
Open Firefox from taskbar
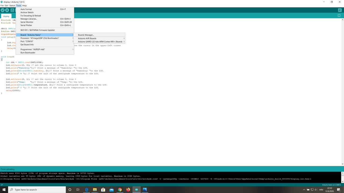[128, 190]
